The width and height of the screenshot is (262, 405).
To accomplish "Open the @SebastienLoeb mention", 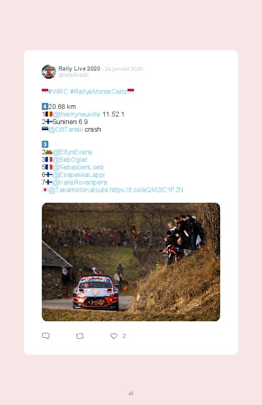I will tap(78, 167).
